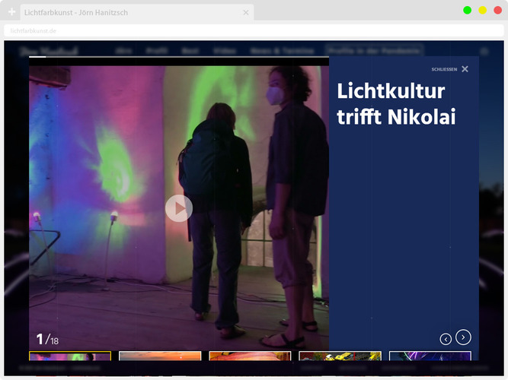Go to next slide with right arrow

click(x=463, y=337)
